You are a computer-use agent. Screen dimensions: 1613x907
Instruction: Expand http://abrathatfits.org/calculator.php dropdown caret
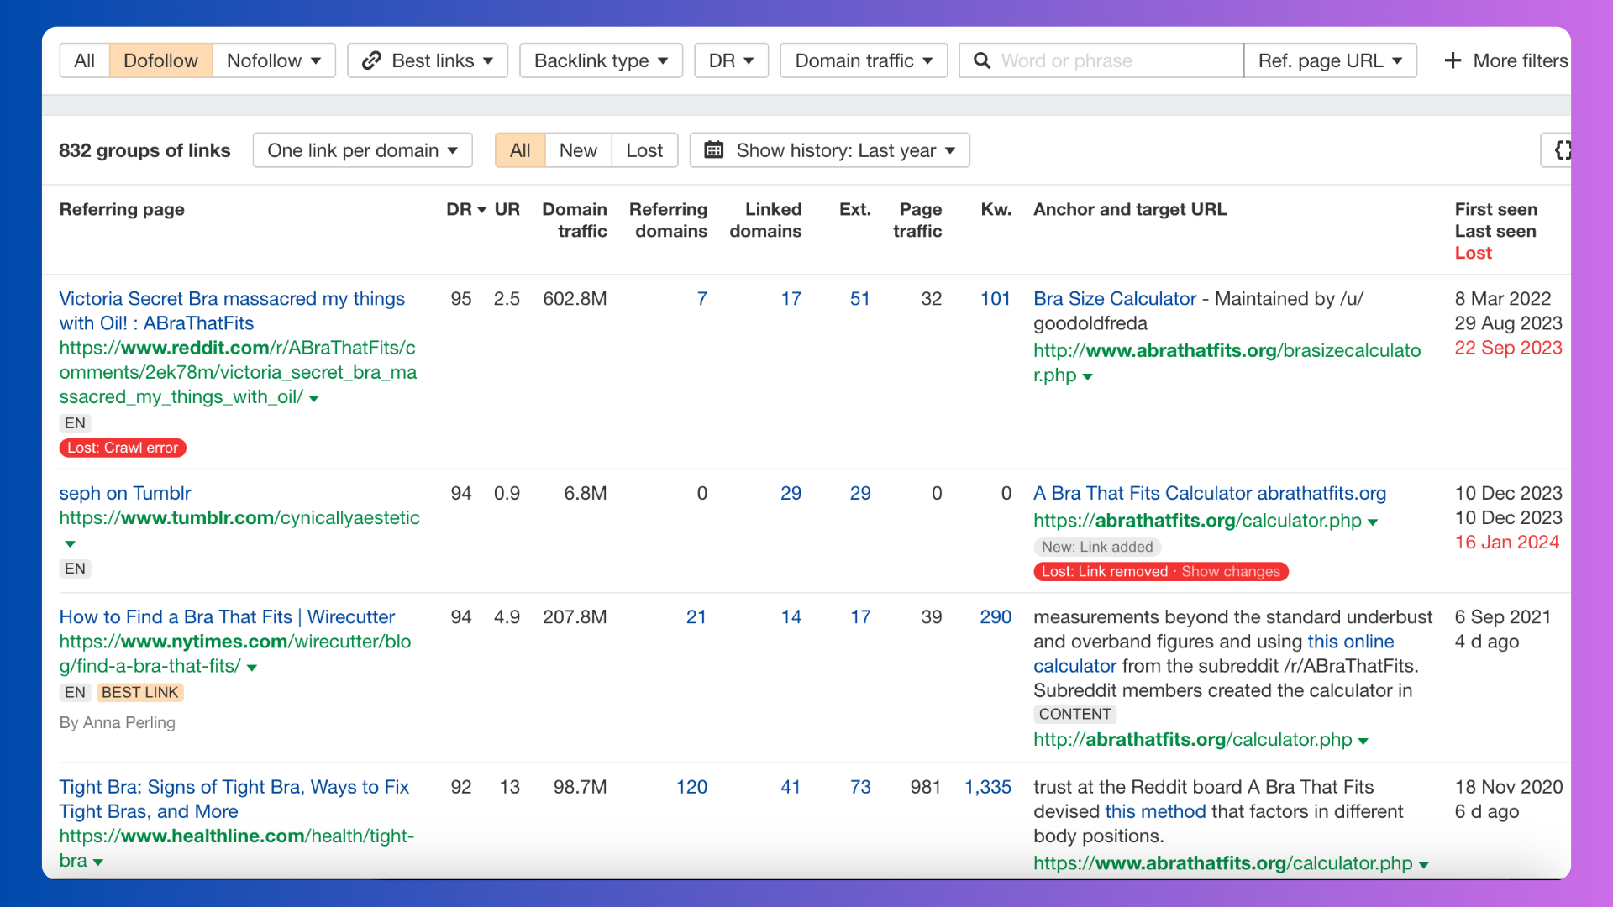1363,742
